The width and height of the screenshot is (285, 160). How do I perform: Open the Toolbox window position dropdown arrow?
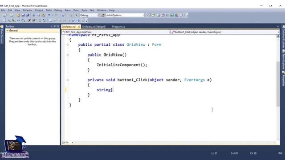(x=52, y=27)
